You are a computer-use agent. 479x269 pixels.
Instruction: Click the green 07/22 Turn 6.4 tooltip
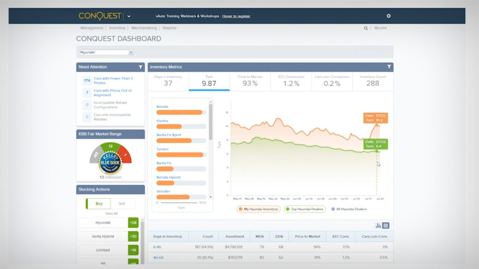[x=376, y=144]
